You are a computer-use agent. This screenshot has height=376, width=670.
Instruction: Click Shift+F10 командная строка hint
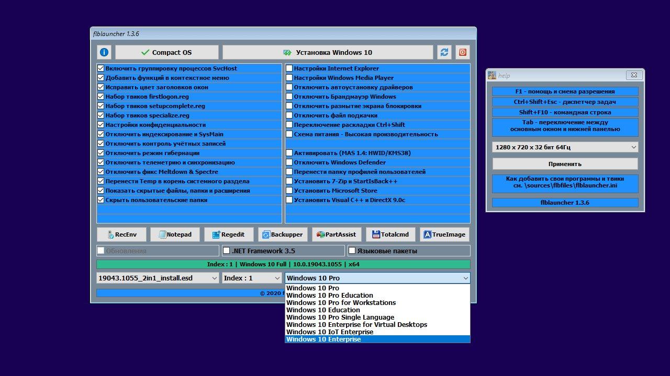coord(565,112)
